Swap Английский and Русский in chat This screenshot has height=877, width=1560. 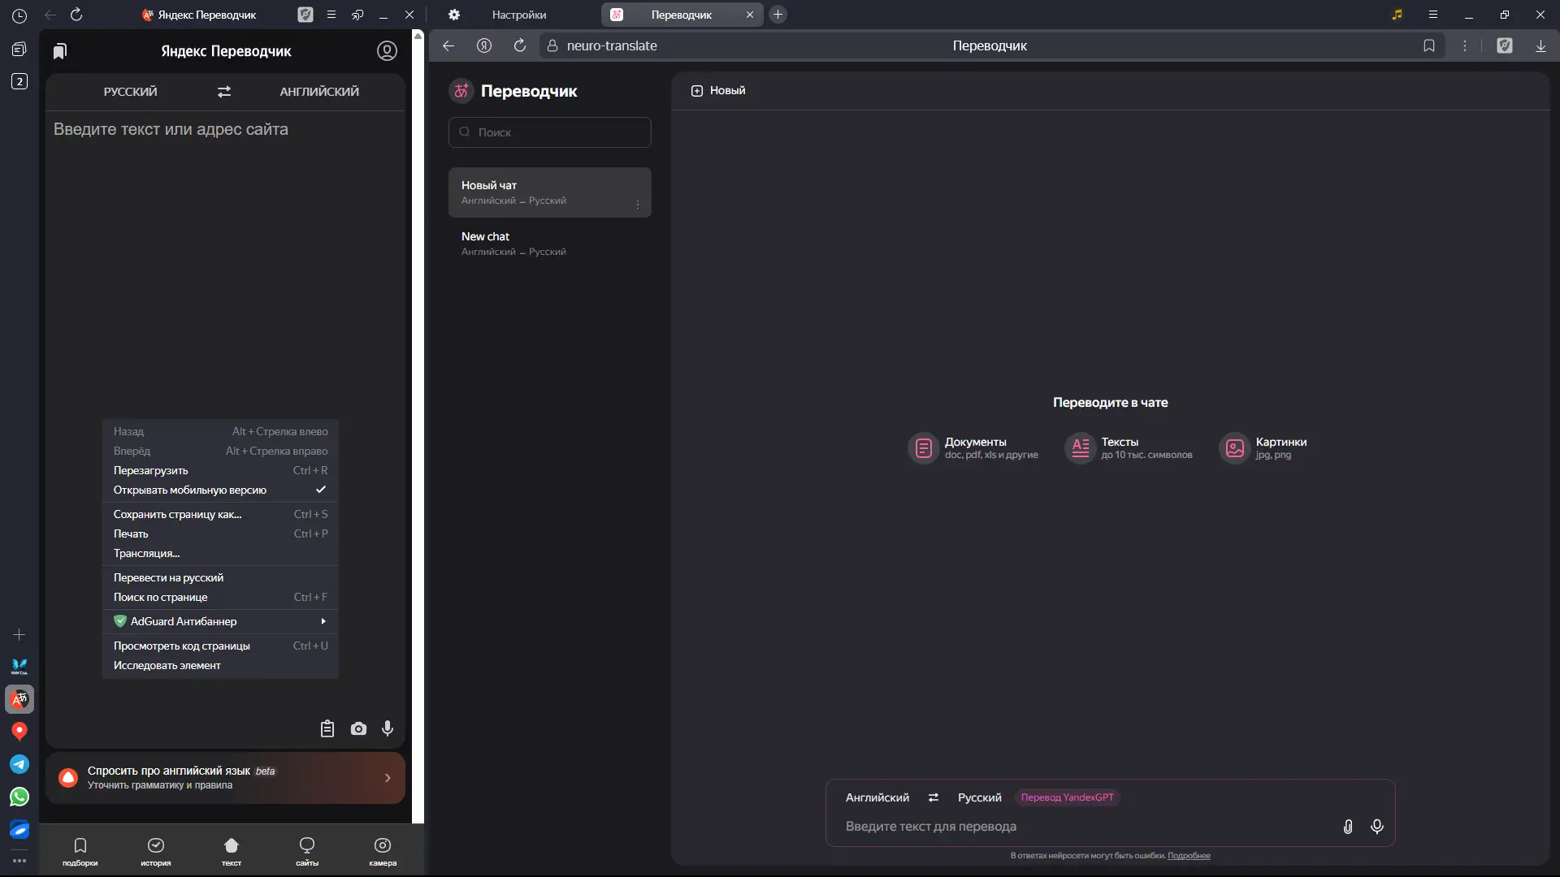click(x=934, y=797)
